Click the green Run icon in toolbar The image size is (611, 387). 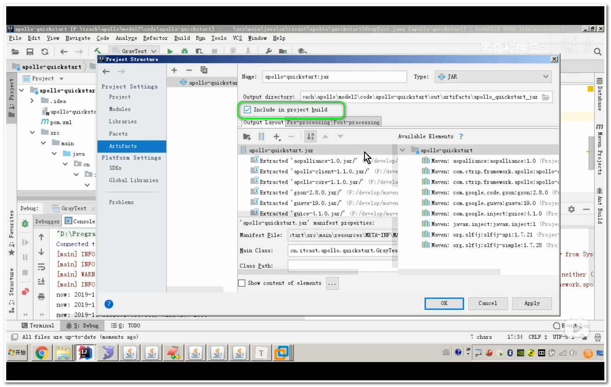point(170,51)
